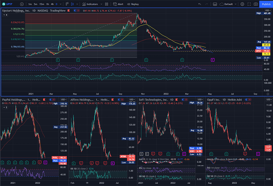Viewport: 273px width, 186px height.
Task: Toggle the blue arrow icon on the PayPal chart title
Action: coord(51,100)
